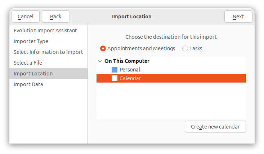Viewport: 264px width, 154px height.
Task: Select the highlighted Calendar entry
Action: [171, 78]
